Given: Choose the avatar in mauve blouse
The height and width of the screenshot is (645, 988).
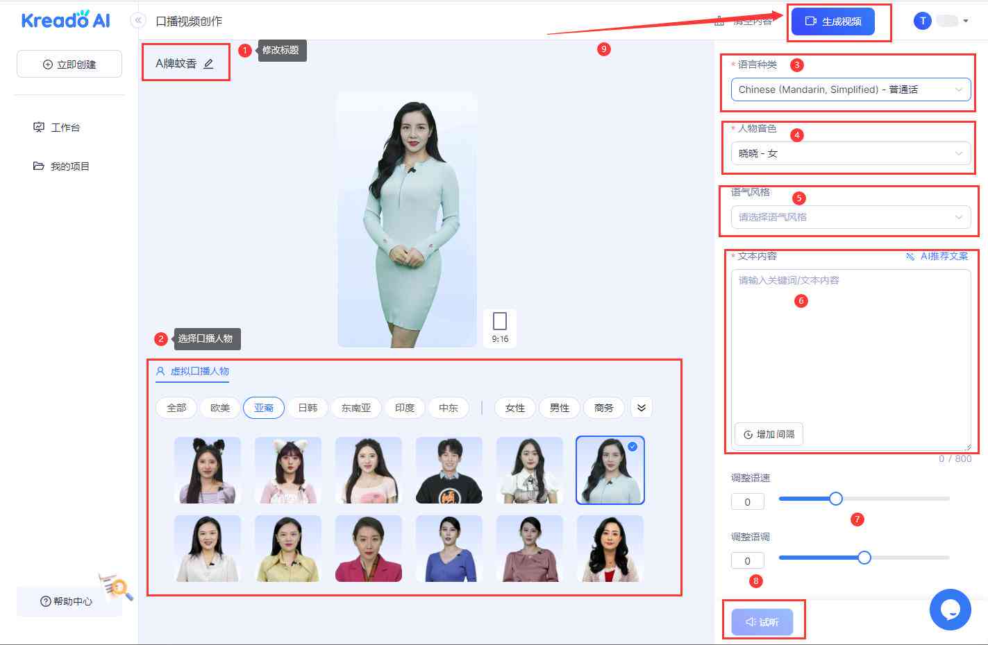Looking at the screenshot, I should click(x=530, y=548).
